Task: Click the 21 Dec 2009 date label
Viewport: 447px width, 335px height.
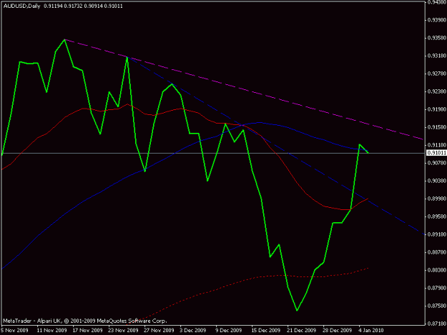Action: (302, 331)
